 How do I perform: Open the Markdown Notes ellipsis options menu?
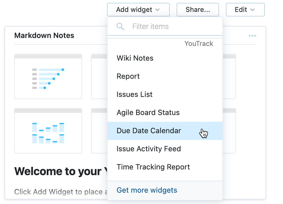pos(252,35)
